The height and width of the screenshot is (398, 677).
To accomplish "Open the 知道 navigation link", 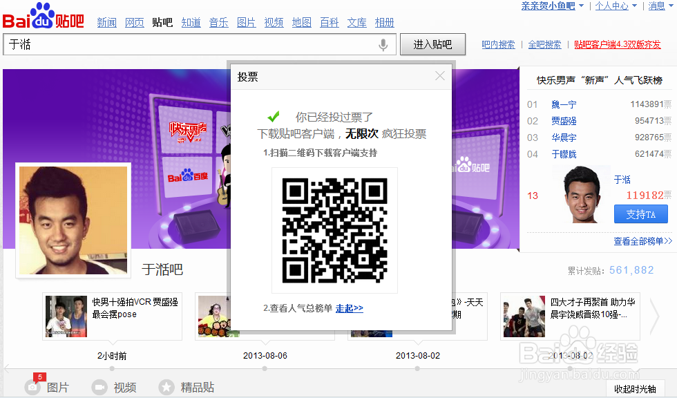I will coord(191,22).
